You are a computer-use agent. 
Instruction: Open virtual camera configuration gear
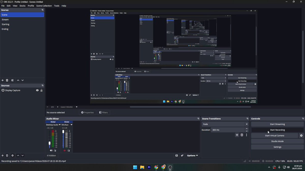tap(301, 136)
